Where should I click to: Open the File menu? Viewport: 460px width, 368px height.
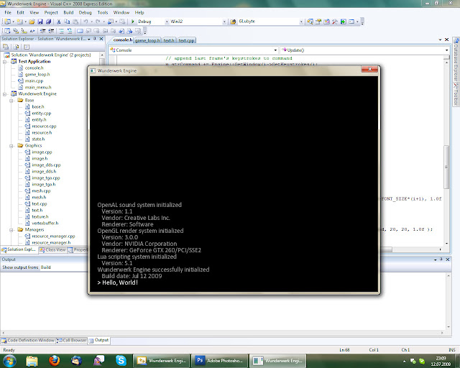pos(8,13)
